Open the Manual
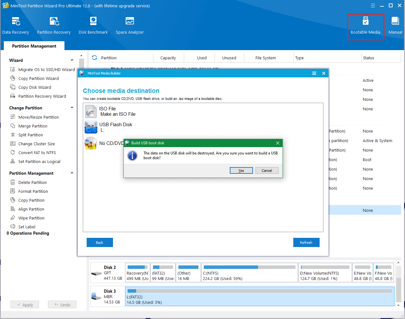This screenshot has height=319, width=405. point(395,25)
